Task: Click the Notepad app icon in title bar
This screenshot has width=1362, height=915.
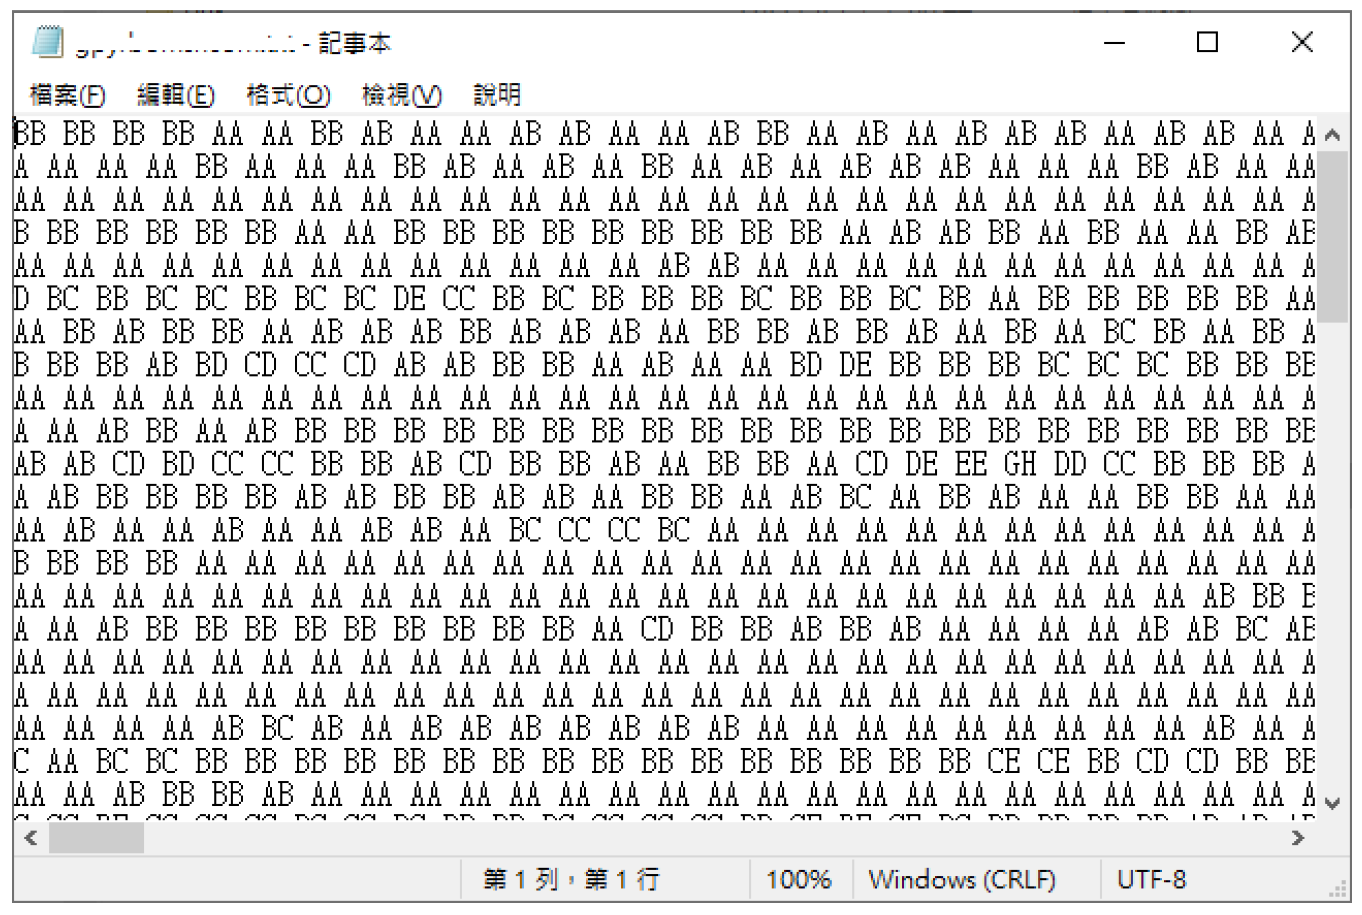Action: pyautogui.click(x=47, y=42)
